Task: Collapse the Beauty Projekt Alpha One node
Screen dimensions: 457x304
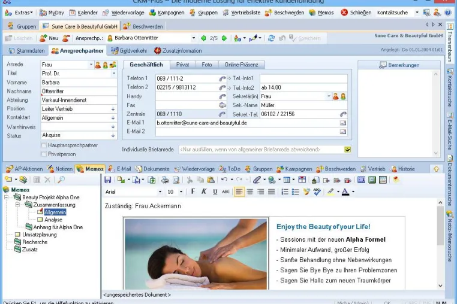Action: coord(6,197)
